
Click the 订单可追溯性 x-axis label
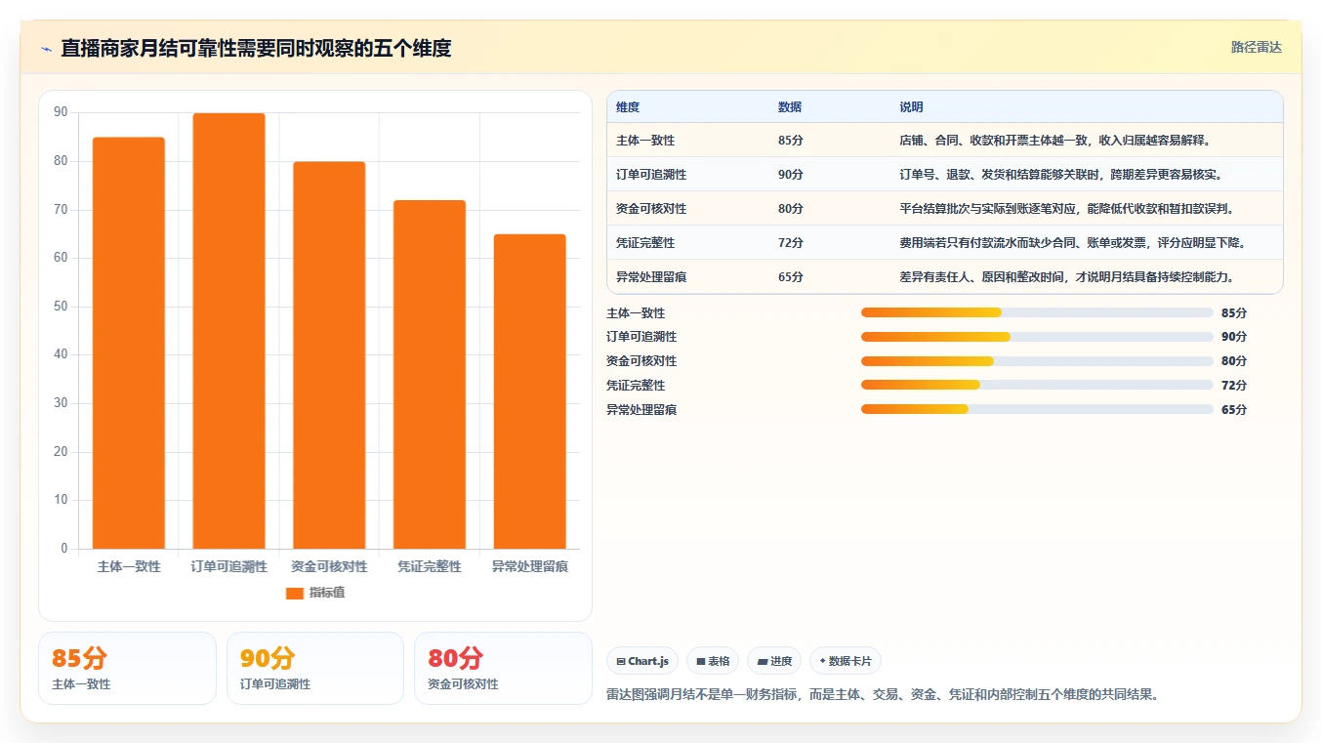(228, 566)
